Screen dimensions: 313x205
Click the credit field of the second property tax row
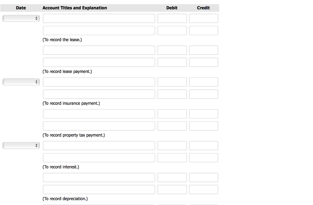[x=203, y=126]
